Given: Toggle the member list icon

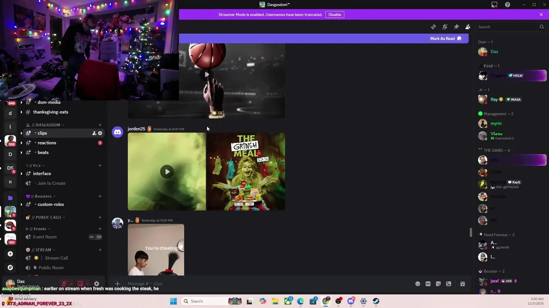Looking at the screenshot, I should pos(468,27).
